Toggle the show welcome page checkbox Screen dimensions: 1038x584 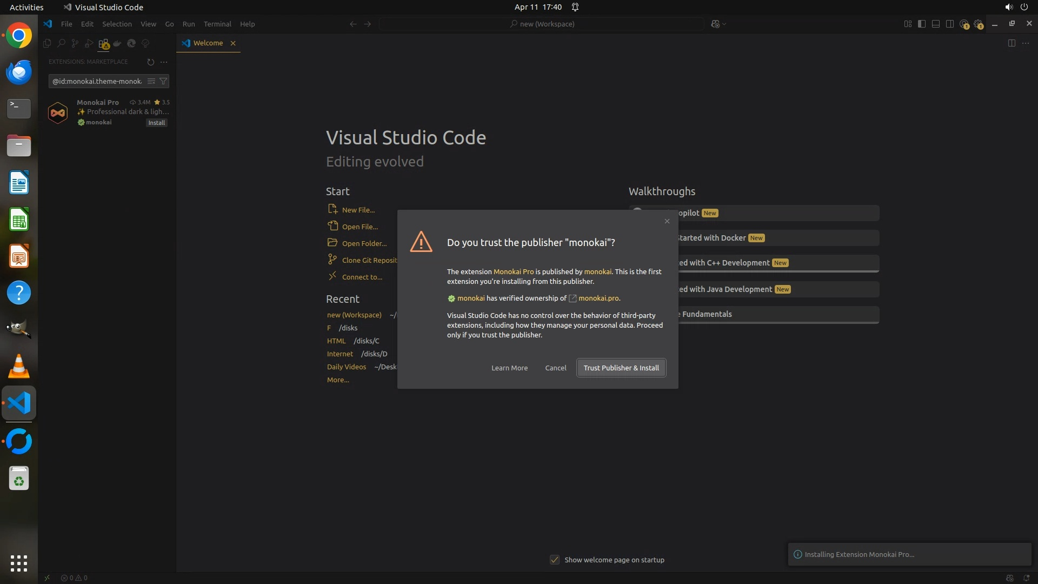555,560
